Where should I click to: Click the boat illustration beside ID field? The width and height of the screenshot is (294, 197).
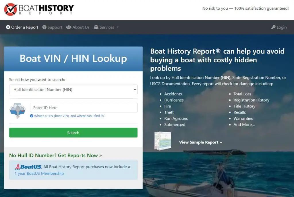(18, 111)
